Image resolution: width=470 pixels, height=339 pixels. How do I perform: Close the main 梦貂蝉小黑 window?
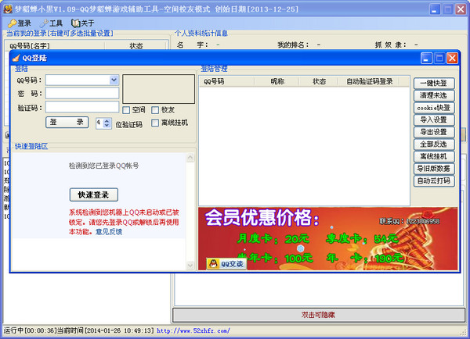461,9
